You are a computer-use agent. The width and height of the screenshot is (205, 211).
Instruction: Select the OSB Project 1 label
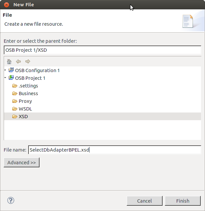click(x=30, y=78)
